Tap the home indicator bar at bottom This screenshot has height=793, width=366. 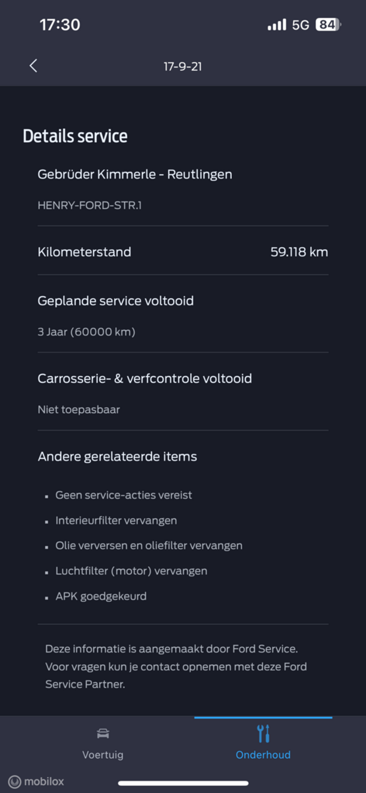point(183,783)
